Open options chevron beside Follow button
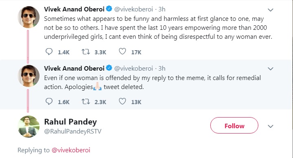293x158 pixels. [271, 126]
